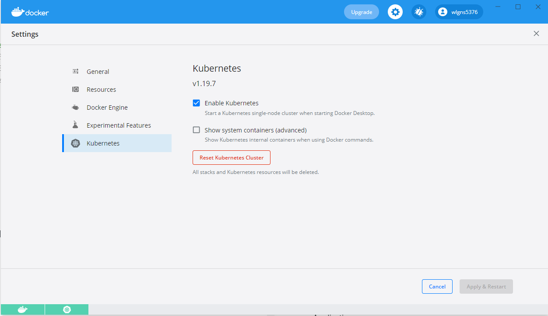Enable Show system containers (advanced)
This screenshot has height=316, width=548.
click(x=197, y=130)
